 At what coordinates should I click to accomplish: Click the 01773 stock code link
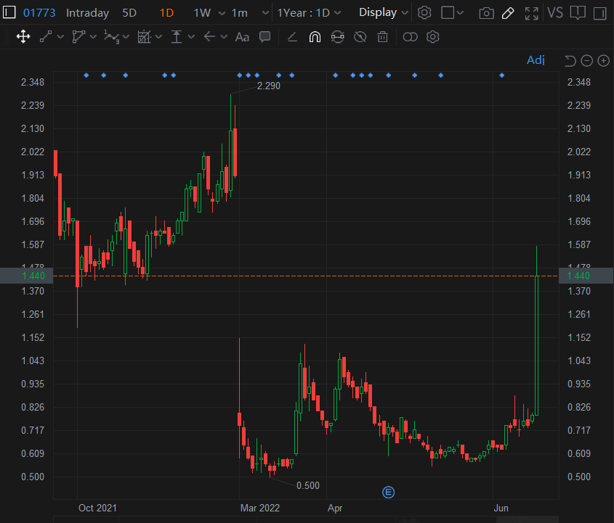click(x=39, y=13)
